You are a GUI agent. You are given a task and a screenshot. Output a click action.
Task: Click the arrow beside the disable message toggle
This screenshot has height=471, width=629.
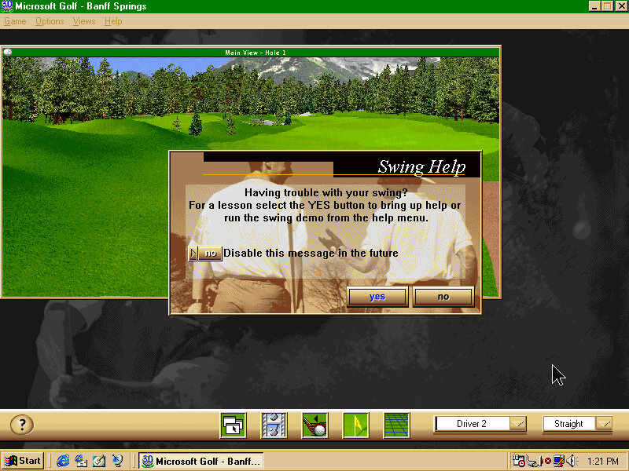(193, 253)
